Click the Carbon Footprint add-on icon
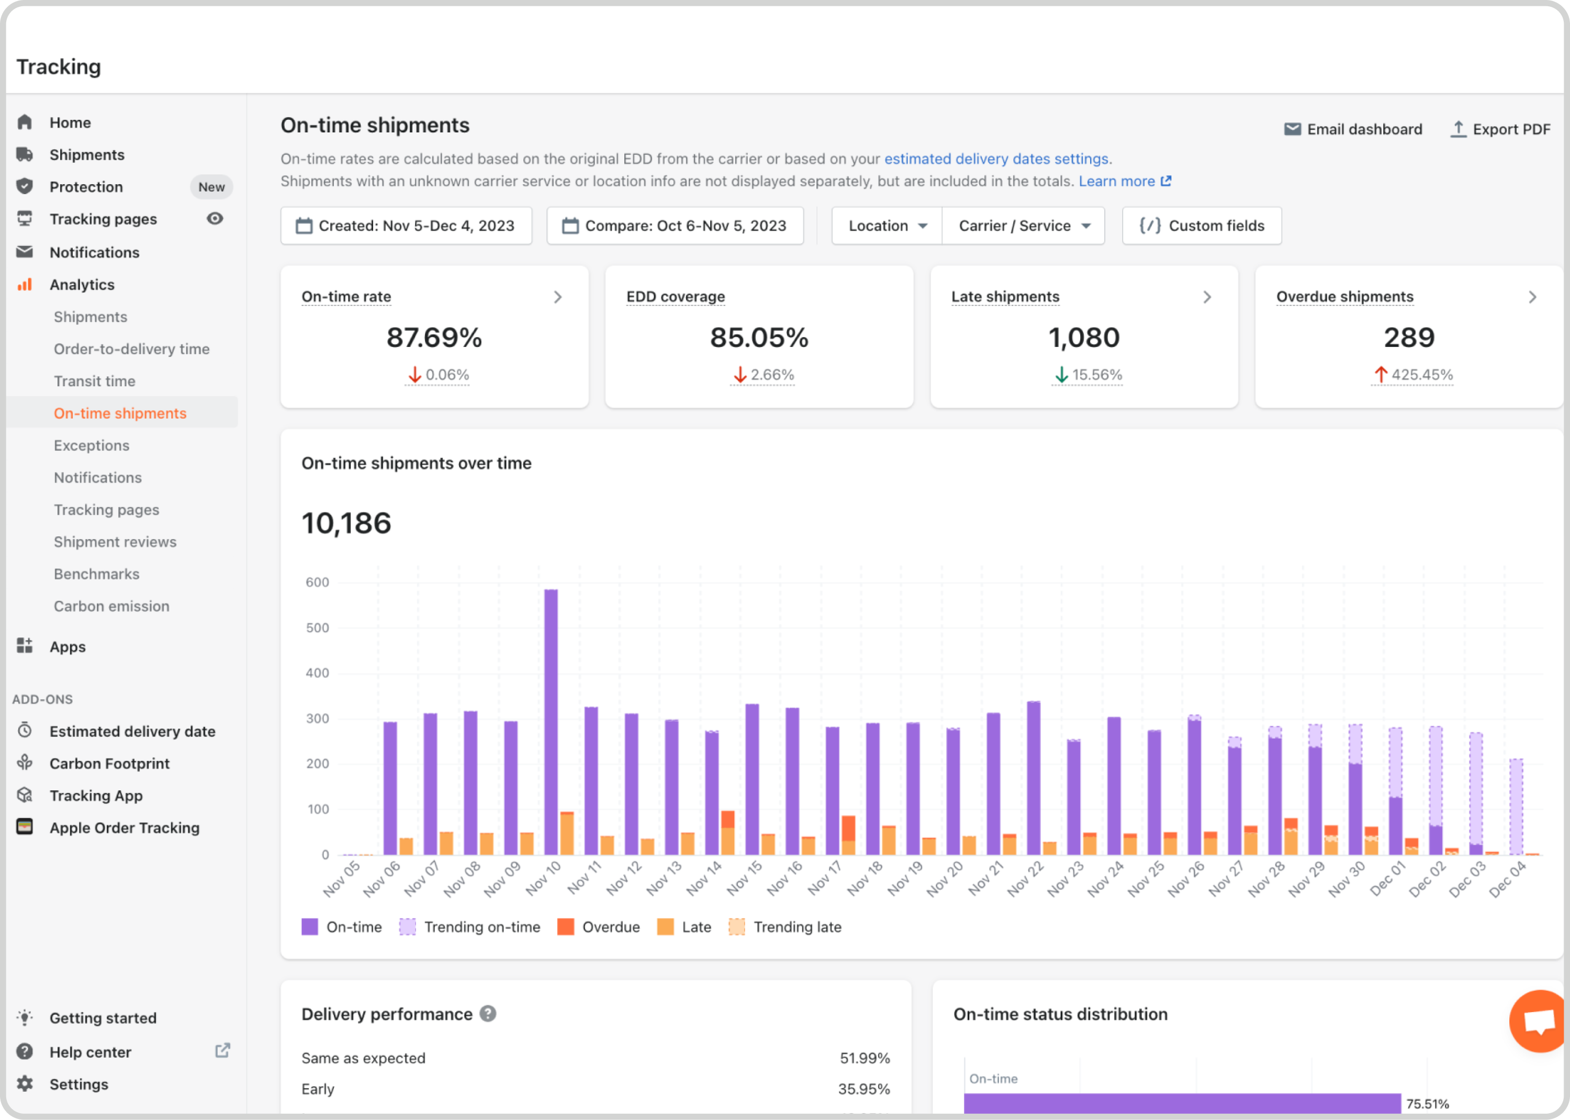The image size is (1570, 1120). point(25,763)
